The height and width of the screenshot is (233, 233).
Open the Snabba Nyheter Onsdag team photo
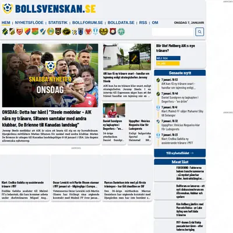point(50,75)
